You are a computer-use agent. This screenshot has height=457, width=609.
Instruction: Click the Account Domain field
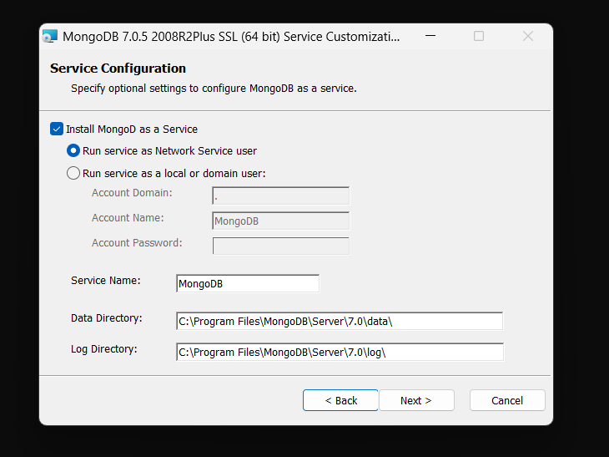pyautogui.click(x=281, y=195)
